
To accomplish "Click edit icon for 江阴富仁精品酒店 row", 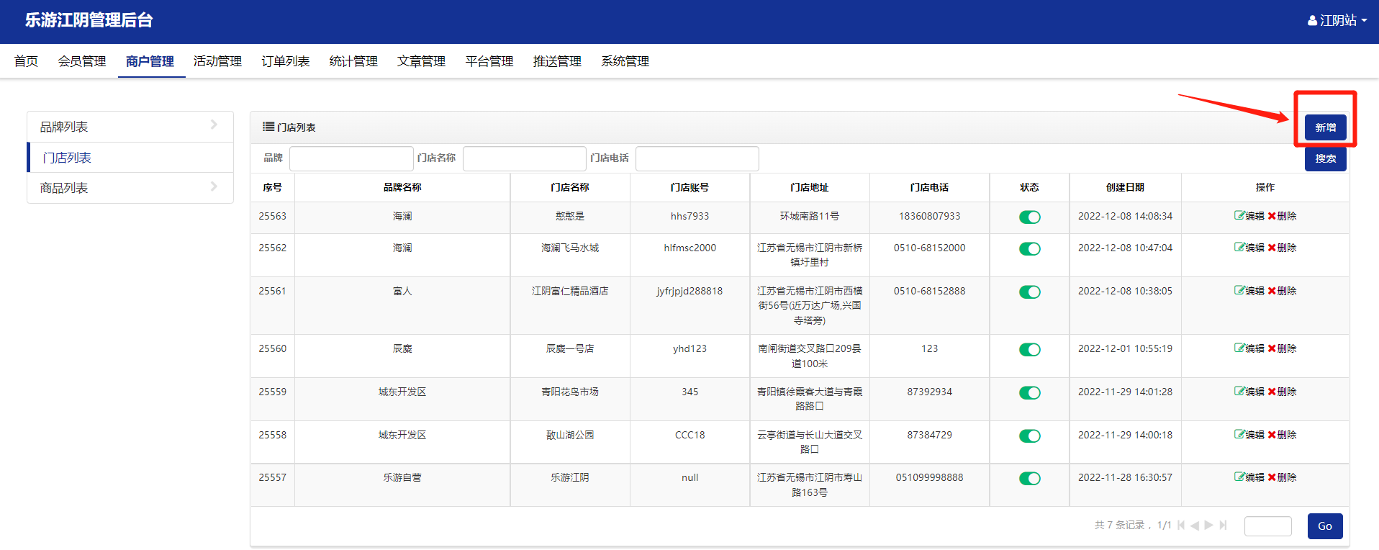I will (1249, 291).
